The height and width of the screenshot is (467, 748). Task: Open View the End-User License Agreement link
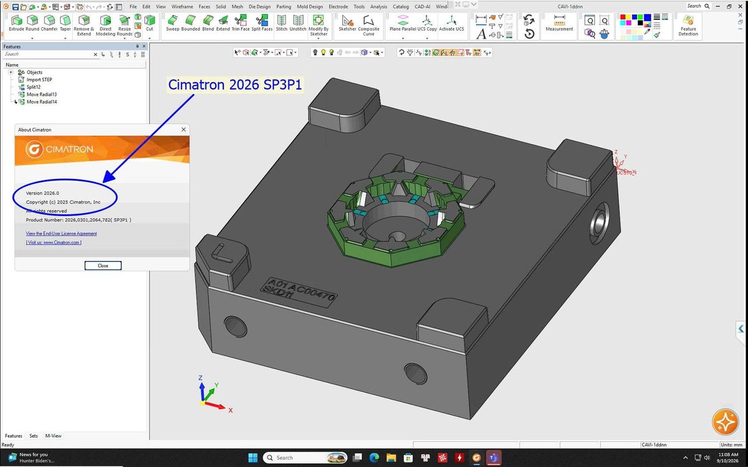click(61, 233)
